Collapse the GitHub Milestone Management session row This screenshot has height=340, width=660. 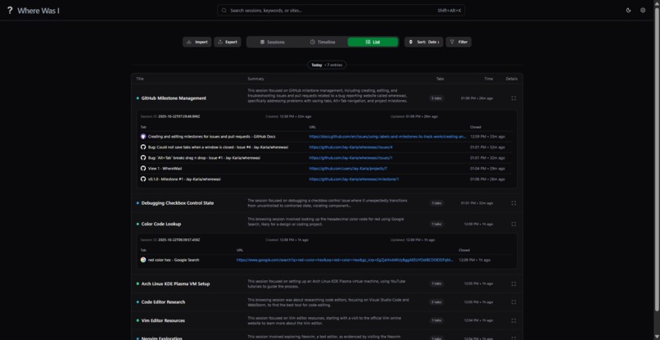click(327, 98)
